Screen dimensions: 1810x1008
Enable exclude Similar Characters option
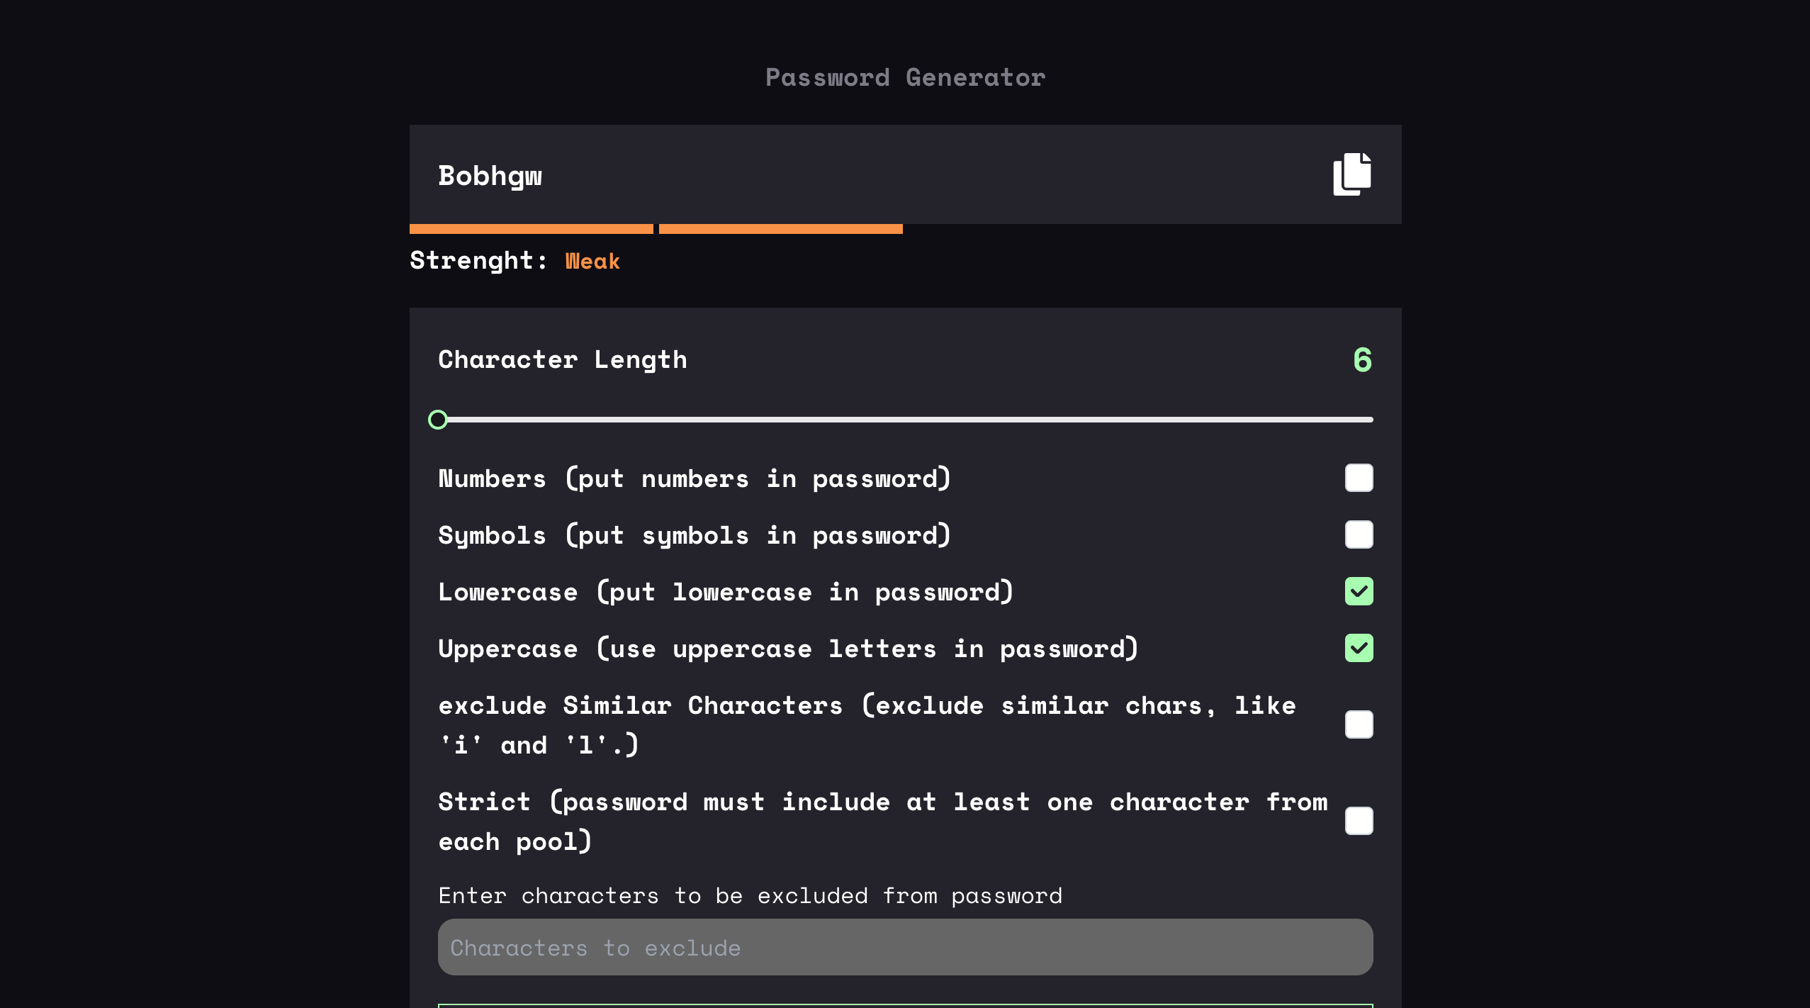click(1359, 724)
